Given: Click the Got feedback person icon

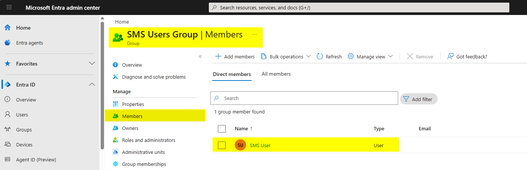Looking at the screenshot, I should tap(450, 57).
